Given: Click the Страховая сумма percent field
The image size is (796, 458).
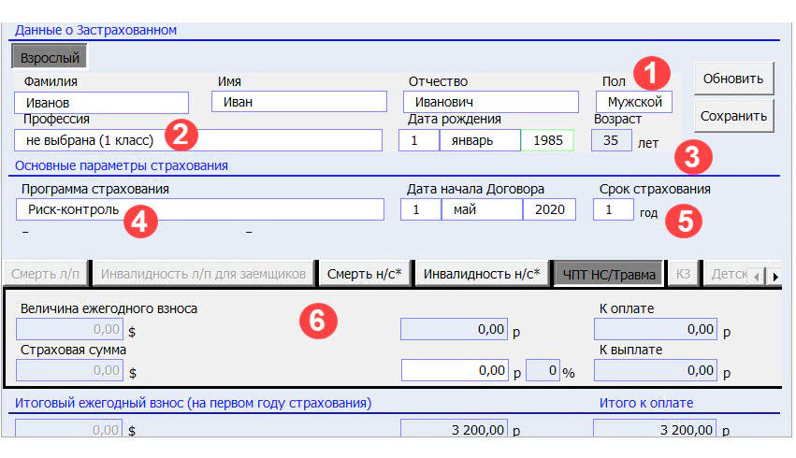Looking at the screenshot, I should tap(542, 370).
